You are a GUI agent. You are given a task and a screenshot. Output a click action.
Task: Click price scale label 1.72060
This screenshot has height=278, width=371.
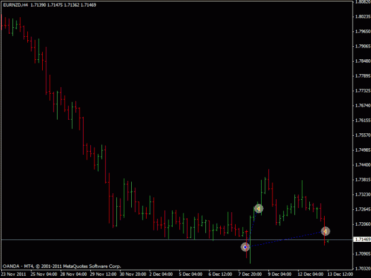point(363,224)
